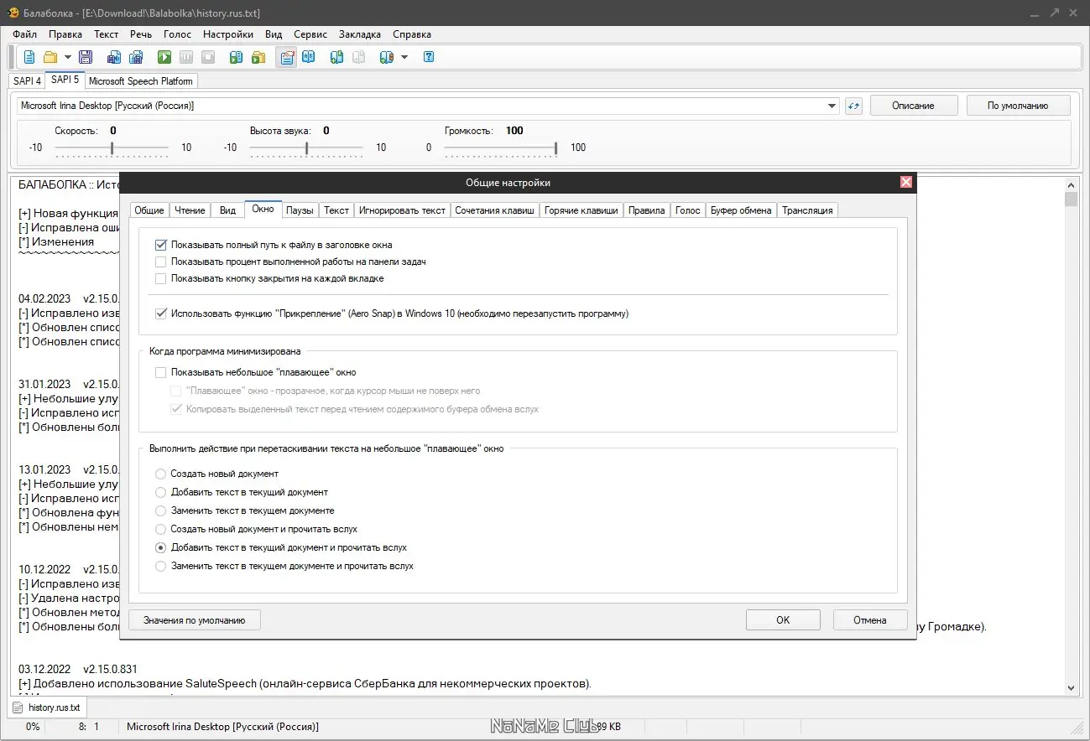Click the blue floppy disk Save icon

(85, 57)
